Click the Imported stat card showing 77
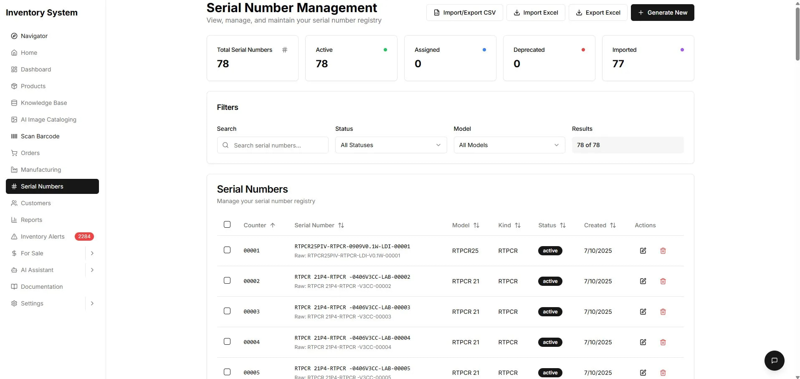This screenshot has height=379, width=800. pos(648,58)
